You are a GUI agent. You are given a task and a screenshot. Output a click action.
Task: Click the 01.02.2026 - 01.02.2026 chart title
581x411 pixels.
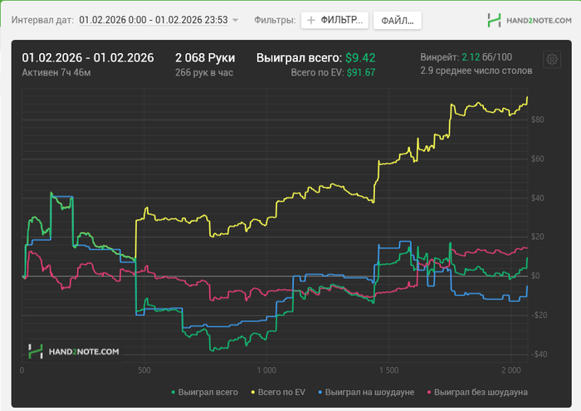click(88, 58)
